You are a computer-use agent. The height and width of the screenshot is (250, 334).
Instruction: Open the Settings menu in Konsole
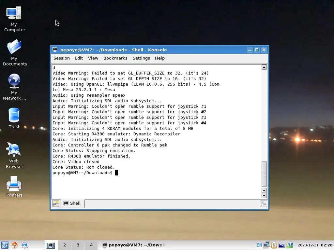(x=141, y=58)
